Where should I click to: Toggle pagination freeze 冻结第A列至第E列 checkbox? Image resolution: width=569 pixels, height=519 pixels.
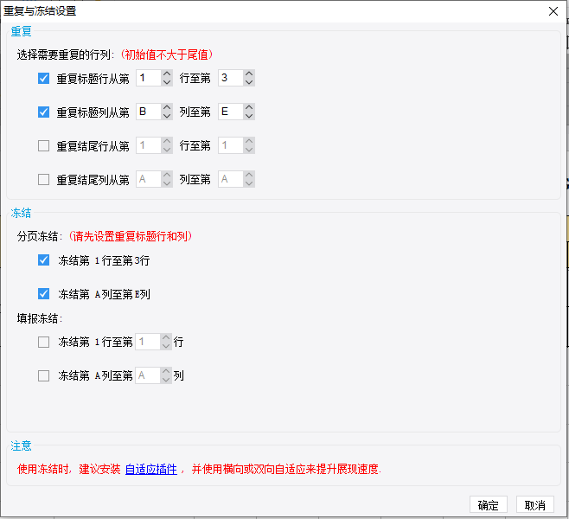click(x=43, y=293)
